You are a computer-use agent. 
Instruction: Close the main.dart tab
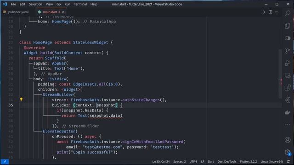pyautogui.click(x=63, y=12)
